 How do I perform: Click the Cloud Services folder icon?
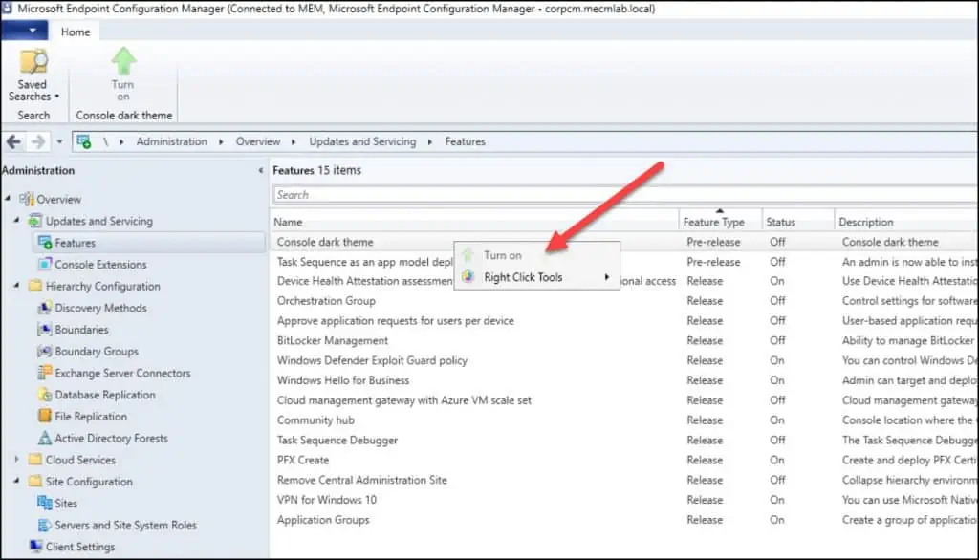(x=35, y=460)
